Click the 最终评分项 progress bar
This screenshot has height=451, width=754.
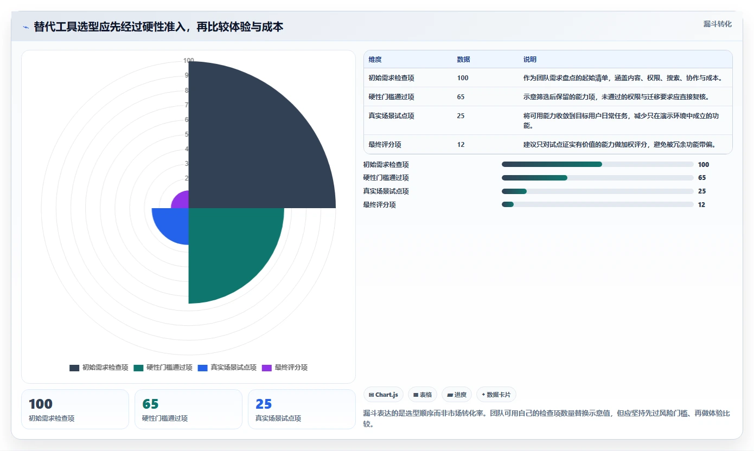(597, 204)
